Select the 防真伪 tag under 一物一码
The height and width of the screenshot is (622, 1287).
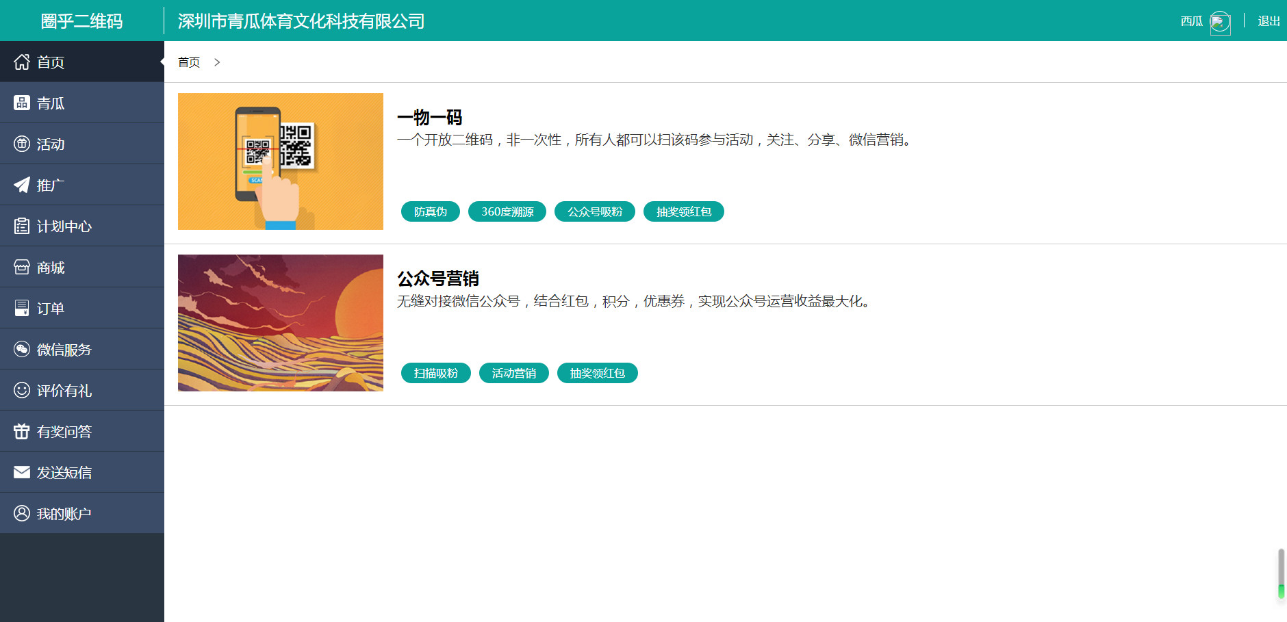tap(430, 211)
